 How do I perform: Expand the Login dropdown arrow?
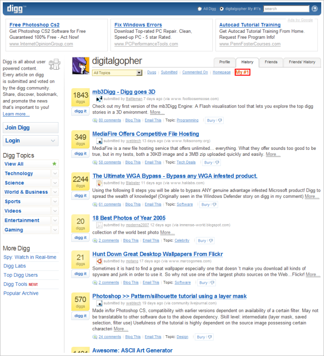tap(53, 141)
